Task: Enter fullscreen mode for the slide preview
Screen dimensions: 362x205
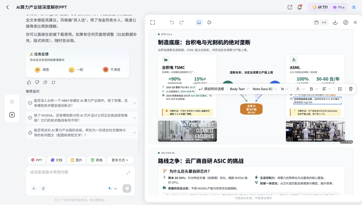Action: [153, 22]
